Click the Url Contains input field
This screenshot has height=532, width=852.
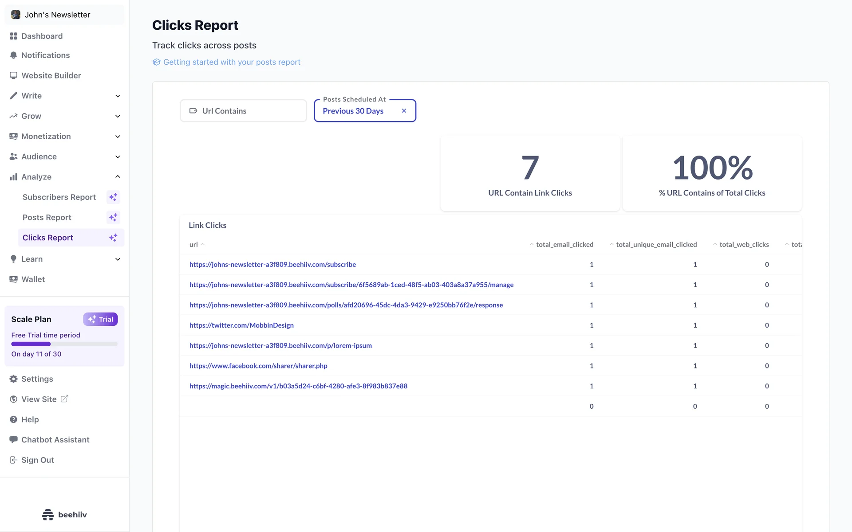click(243, 111)
